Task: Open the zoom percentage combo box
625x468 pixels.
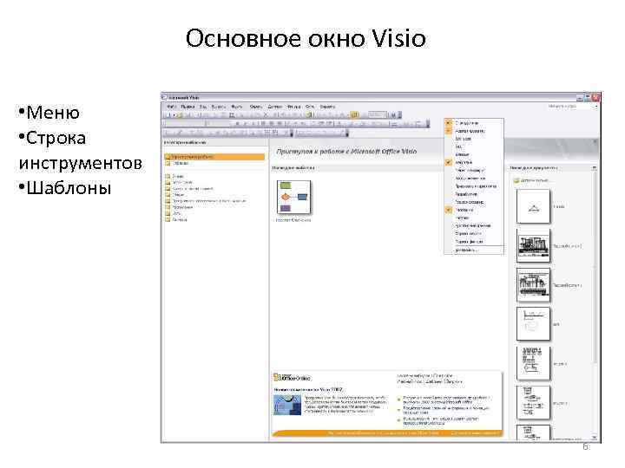Action: (377, 114)
